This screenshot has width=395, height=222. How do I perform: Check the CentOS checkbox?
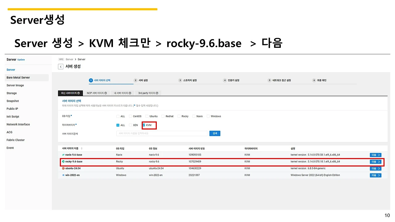click(x=131, y=116)
